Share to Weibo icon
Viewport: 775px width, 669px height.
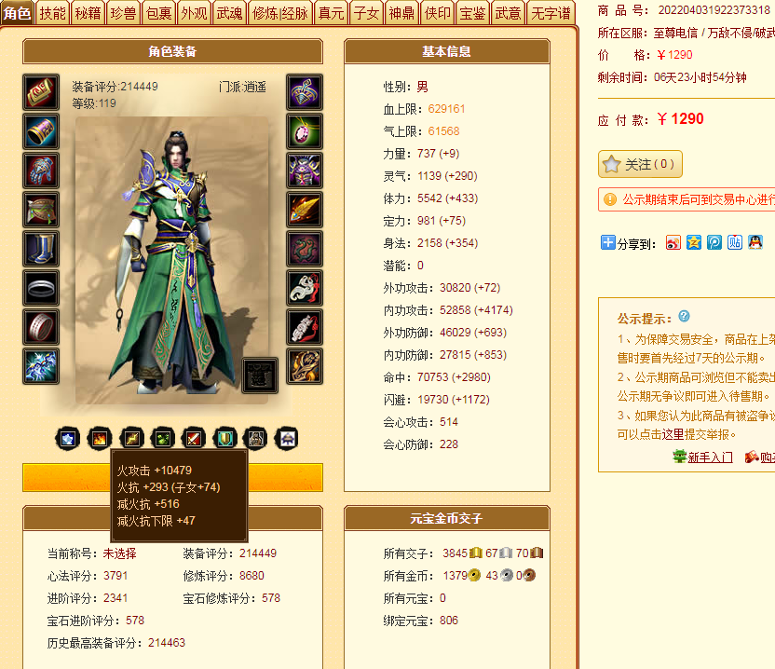point(673,242)
